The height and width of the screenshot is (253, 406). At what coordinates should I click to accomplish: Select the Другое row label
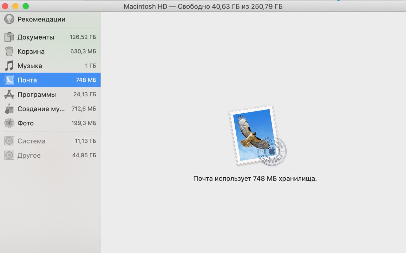point(29,155)
